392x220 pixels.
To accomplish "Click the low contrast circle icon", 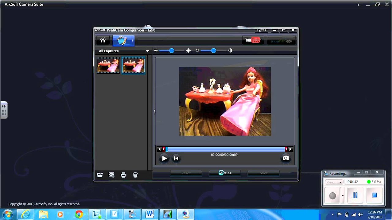I will [x=198, y=51].
